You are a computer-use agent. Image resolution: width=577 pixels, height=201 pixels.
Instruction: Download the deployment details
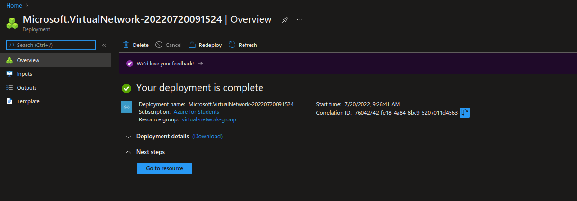tap(207, 136)
